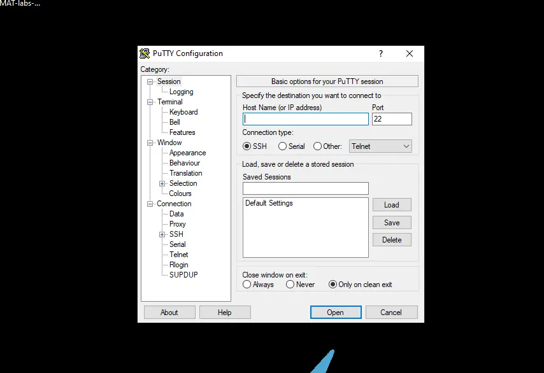Save the current session settings

point(392,223)
